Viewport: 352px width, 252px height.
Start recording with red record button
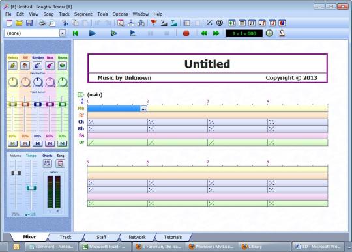[186, 33]
